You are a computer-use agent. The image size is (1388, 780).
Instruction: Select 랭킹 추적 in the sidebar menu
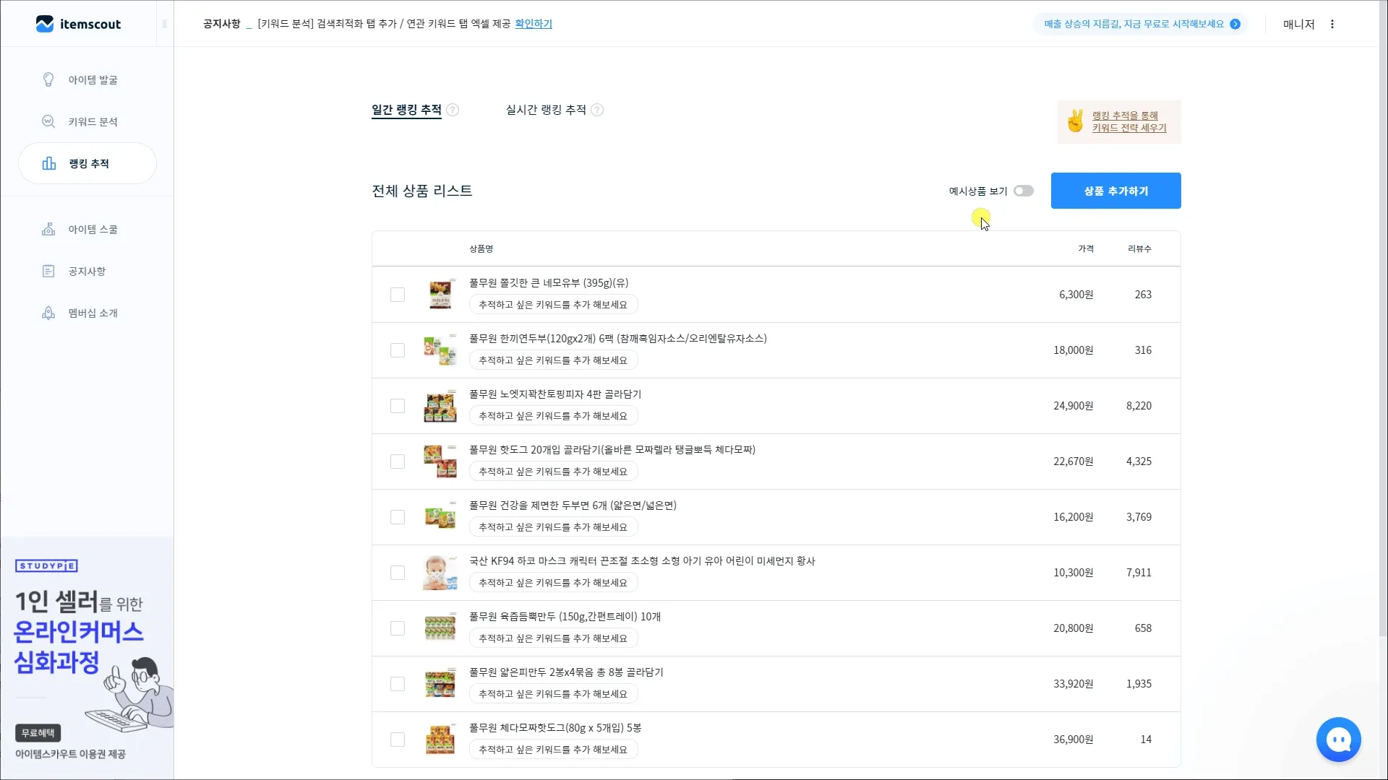[x=87, y=163]
